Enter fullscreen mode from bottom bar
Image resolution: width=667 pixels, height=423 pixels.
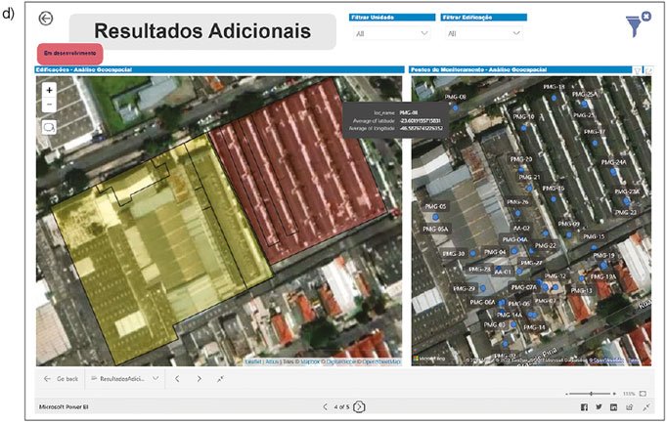click(645, 406)
